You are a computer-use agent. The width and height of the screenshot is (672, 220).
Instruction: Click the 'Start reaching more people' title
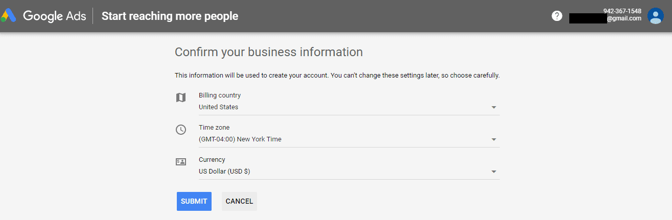click(x=170, y=16)
